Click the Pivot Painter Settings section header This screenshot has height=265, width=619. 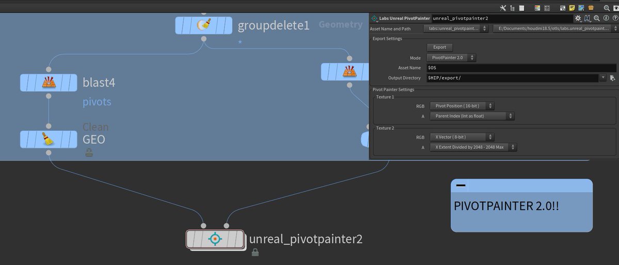point(394,90)
